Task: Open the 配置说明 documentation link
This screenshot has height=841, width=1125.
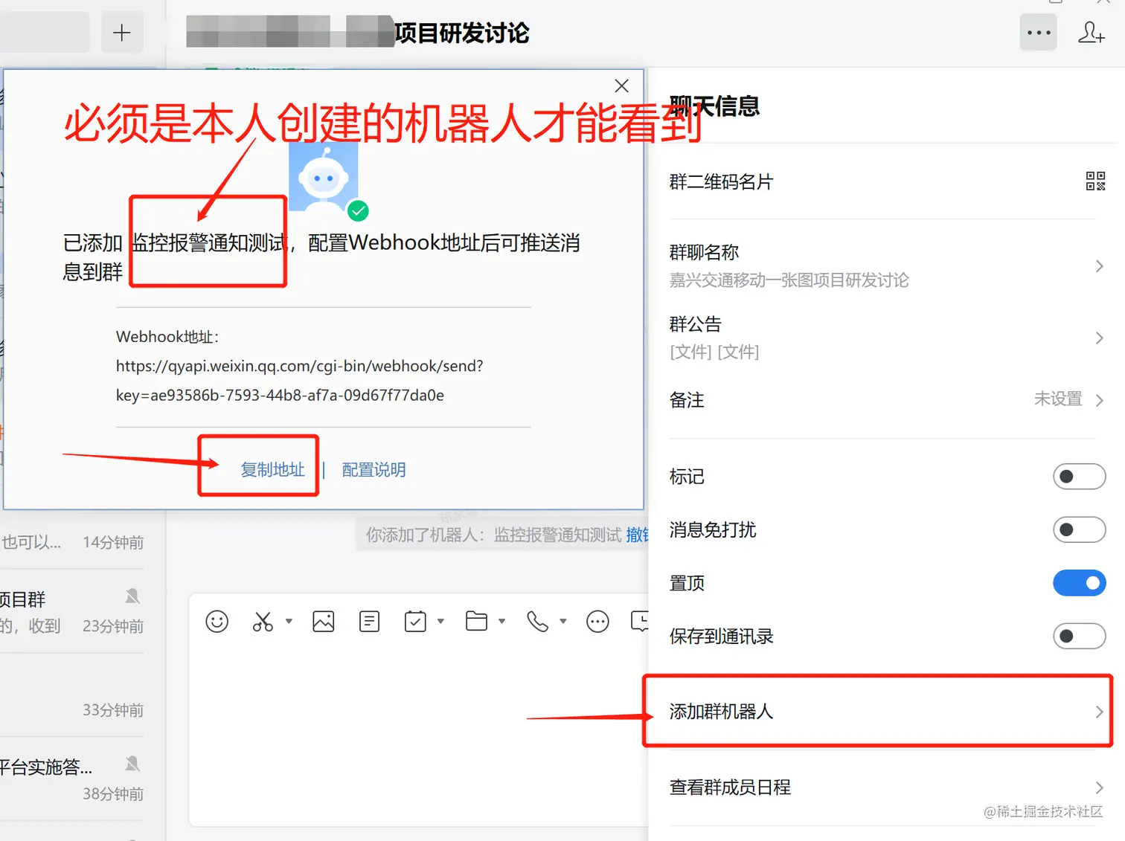Action: click(x=374, y=469)
